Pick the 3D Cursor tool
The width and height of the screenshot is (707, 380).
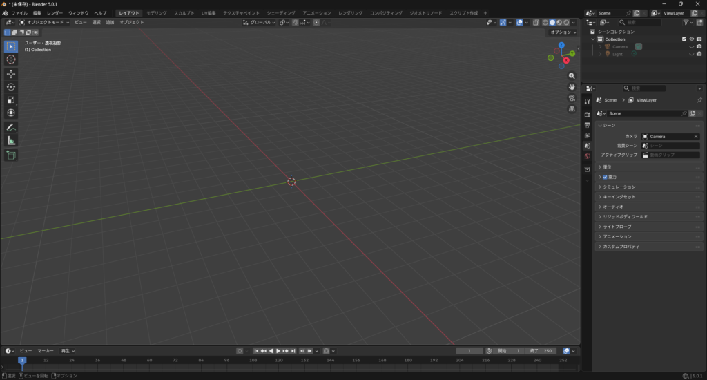point(11,59)
